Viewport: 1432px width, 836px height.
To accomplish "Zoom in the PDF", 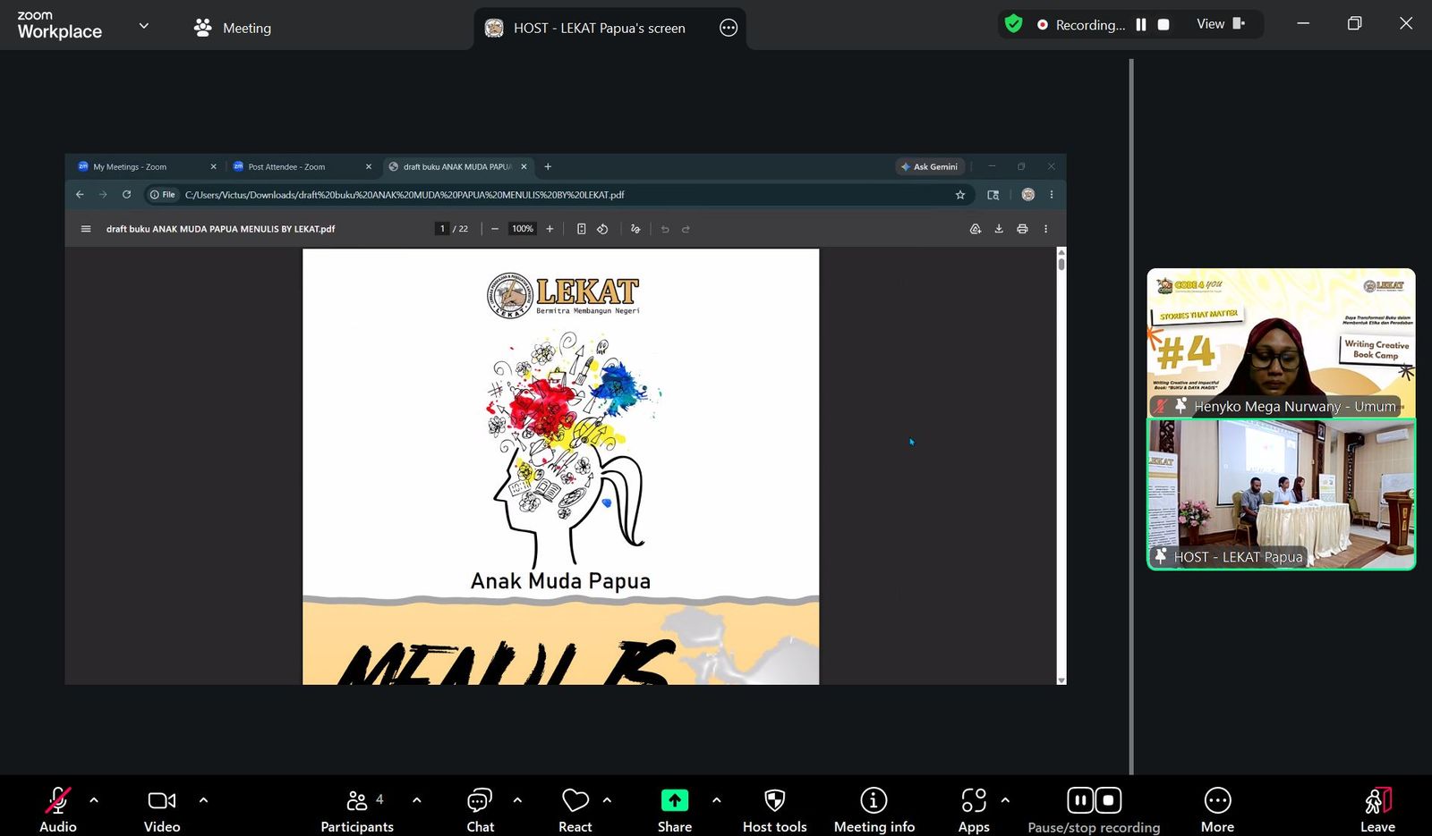I will 550,229.
